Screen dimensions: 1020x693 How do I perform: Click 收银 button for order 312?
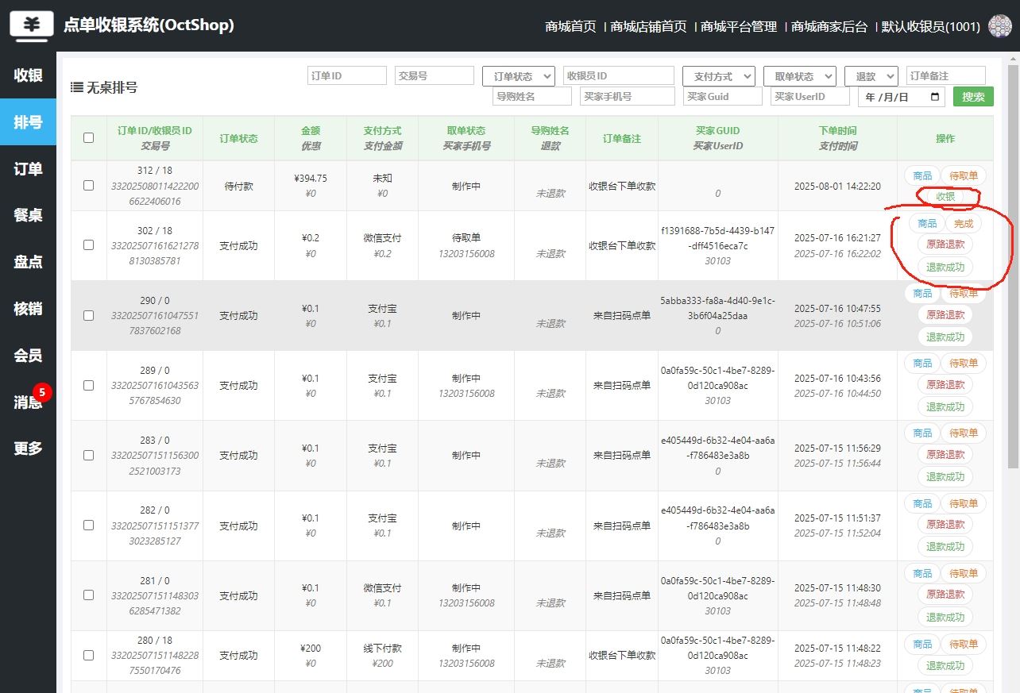tap(945, 197)
